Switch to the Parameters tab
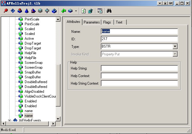Screen dimensions: 192x134 point(92,22)
